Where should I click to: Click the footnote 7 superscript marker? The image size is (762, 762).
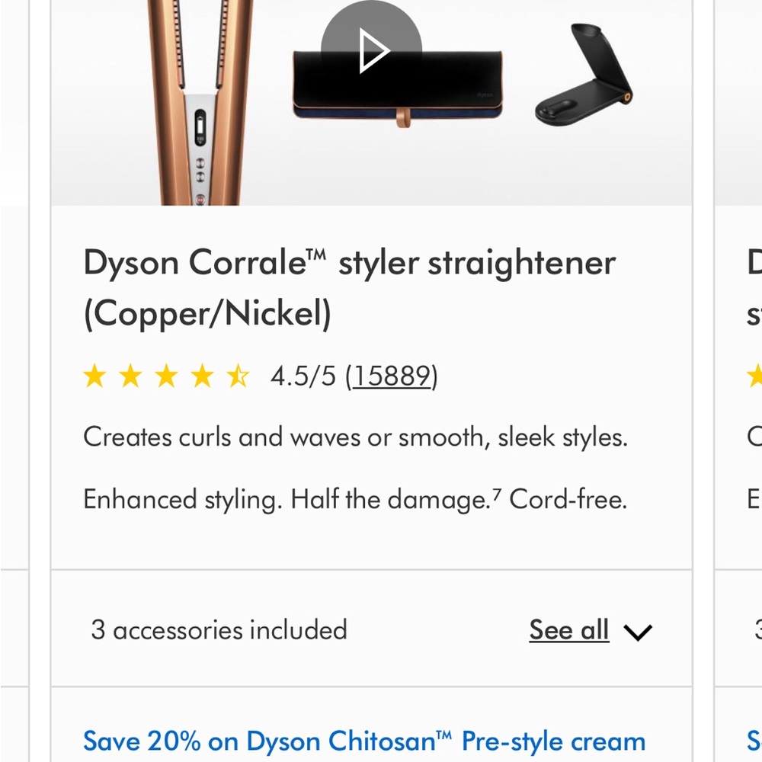coord(497,491)
